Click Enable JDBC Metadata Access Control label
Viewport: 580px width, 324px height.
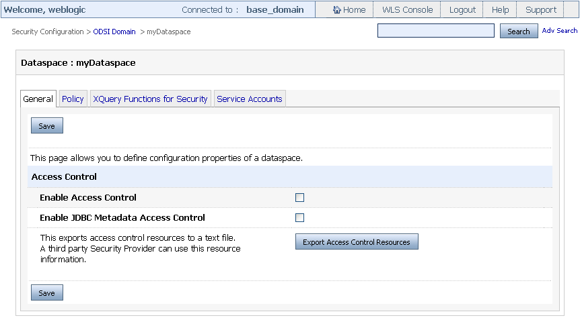(122, 218)
